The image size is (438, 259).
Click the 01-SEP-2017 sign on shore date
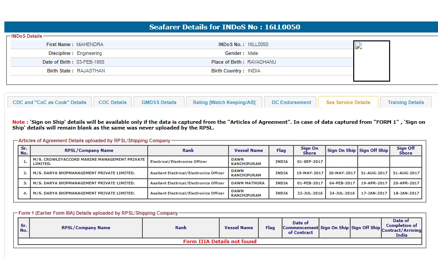(309, 162)
